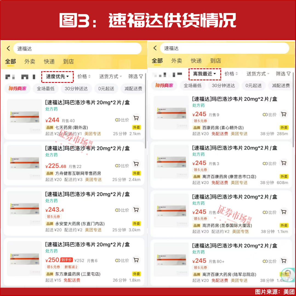Select the 30分钟送达 filter chip on left

pyautogui.click(x=76, y=89)
